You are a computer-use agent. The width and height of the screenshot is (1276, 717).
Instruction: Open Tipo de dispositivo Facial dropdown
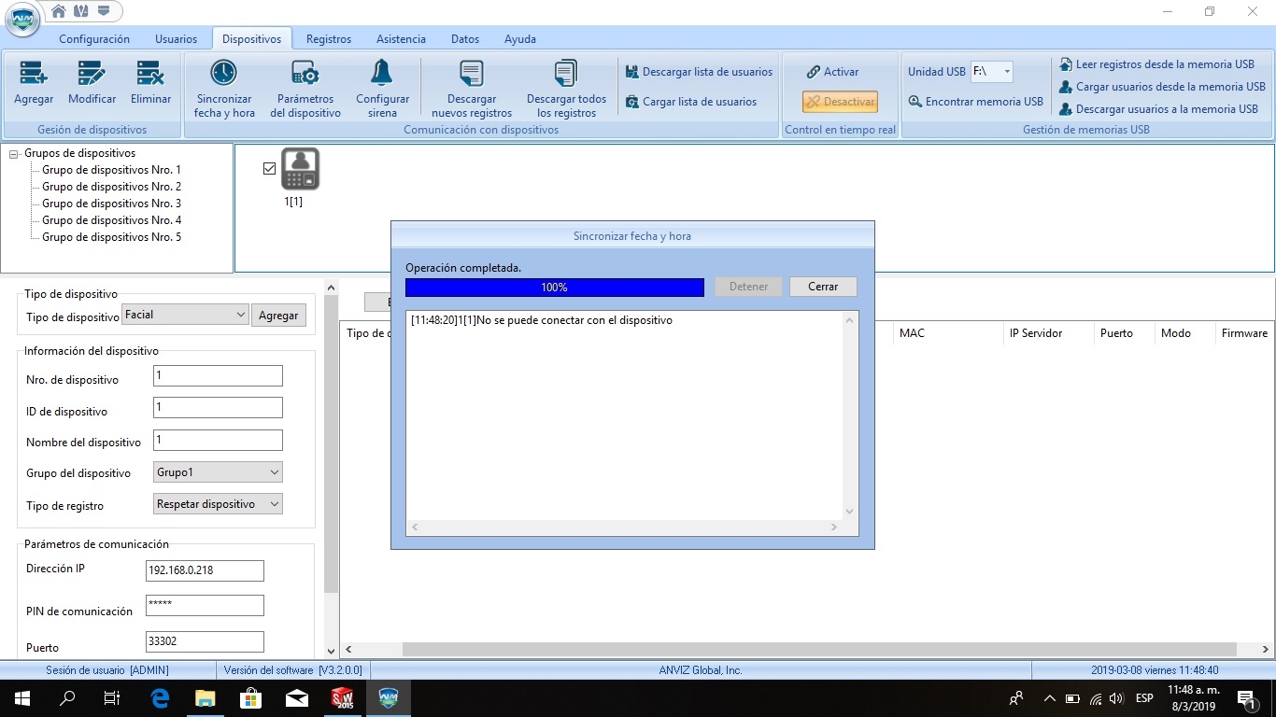click(x=185, y=315)
